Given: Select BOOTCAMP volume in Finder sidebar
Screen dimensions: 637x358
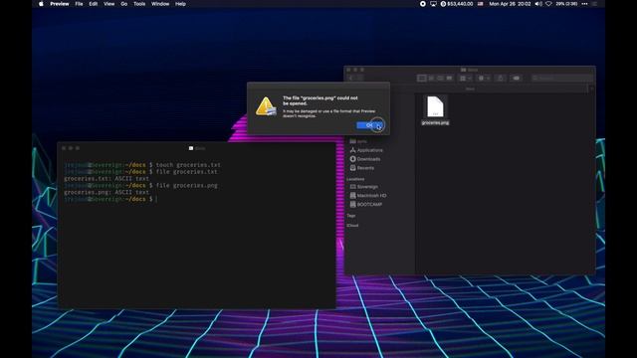Looking at the screenshot, I should [x=365, y=205].
